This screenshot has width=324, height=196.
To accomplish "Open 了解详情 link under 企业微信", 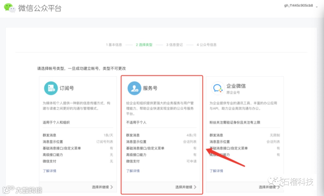I will pos(216,171).
